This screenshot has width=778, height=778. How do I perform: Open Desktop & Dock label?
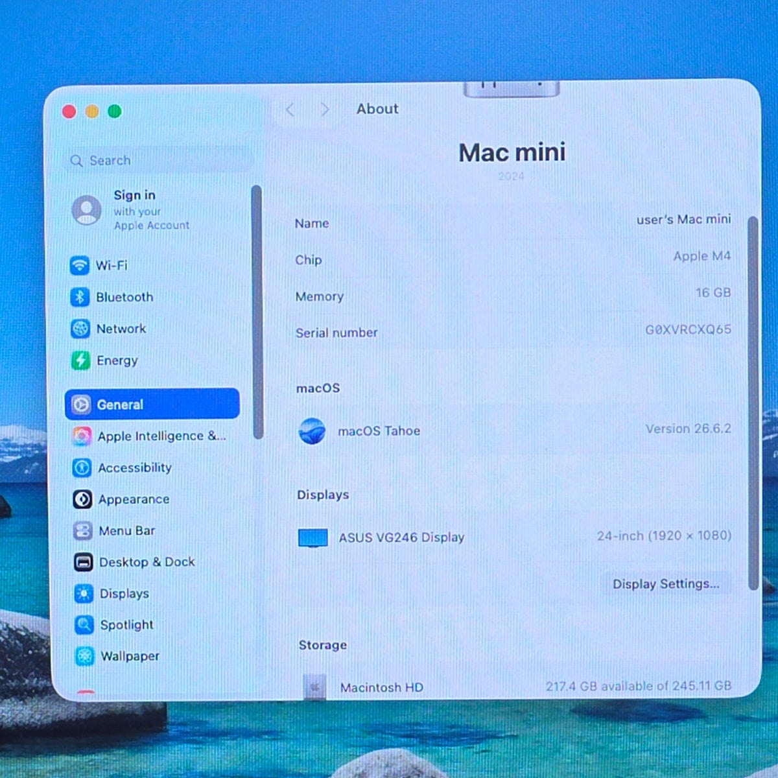point(147,562)
